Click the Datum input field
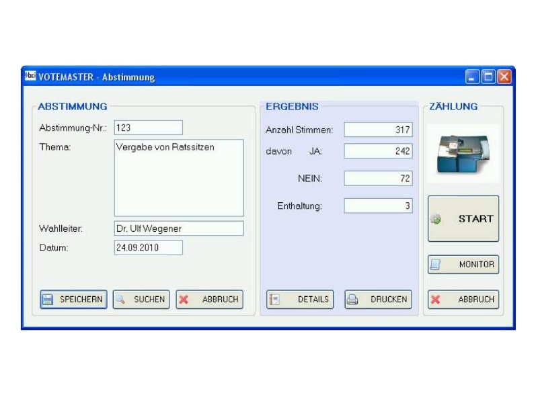Viewport: 538px width, 403px height. point(149,248)
